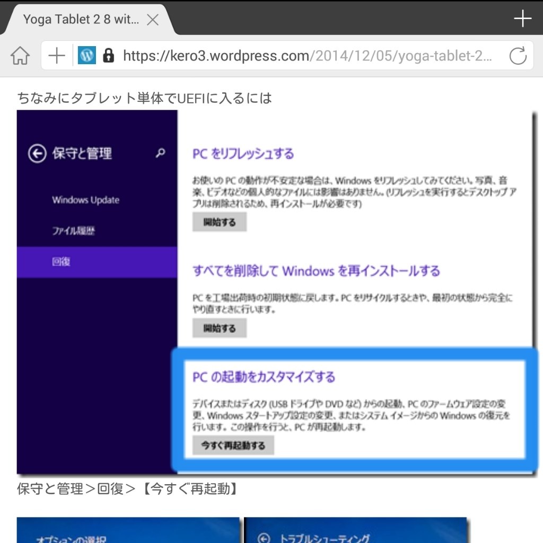The width and height of the screenshot is (543, 543).
Task: Click 開始する under Windows を再インストールする
Action: pyautogui.click(x=220, y=328)
